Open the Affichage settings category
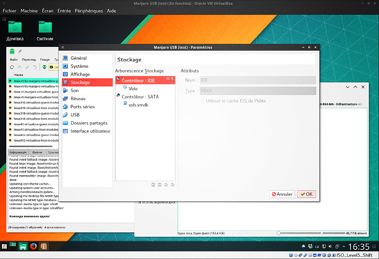The image size is (379, 259). 87,74
